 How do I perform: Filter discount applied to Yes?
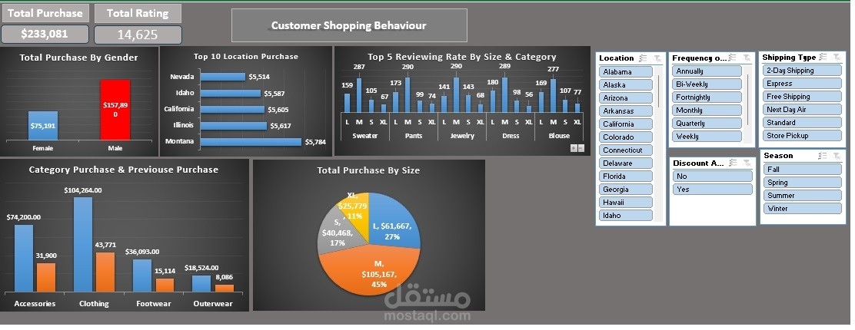[x=712, y=190]
